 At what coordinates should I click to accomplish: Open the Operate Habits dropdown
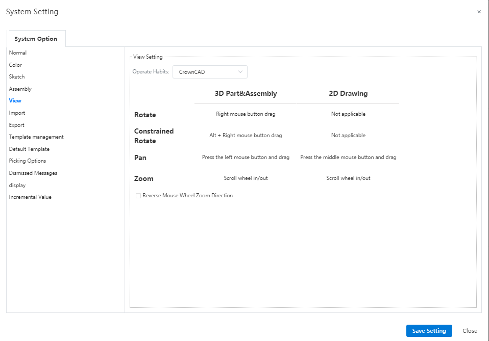pos(210,72)
